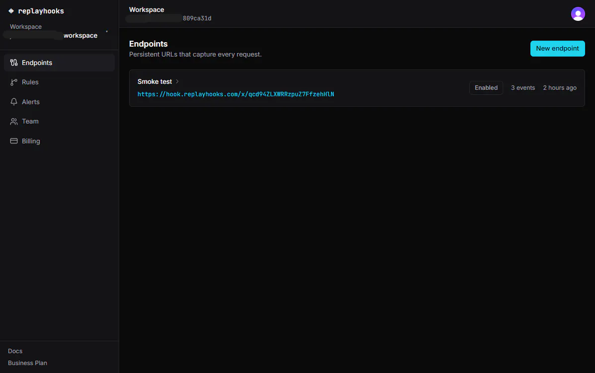Screen dimensions: 595x373
Task: Open the Docs link
Action: pyautogui.click(x=15, y=351)
